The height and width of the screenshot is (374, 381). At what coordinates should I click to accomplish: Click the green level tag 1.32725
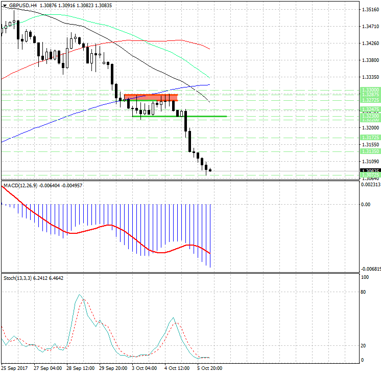370,100
